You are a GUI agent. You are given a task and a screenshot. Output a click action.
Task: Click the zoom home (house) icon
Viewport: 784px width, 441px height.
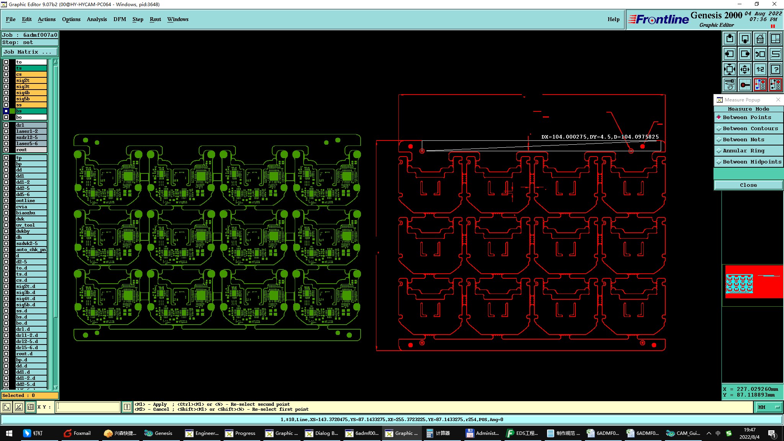pos(760,39)
